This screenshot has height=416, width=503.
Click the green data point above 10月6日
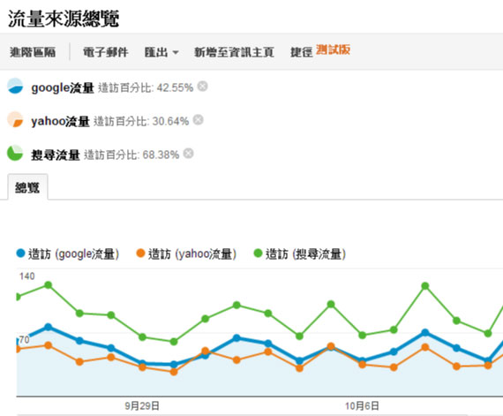(x=362, y=335)
